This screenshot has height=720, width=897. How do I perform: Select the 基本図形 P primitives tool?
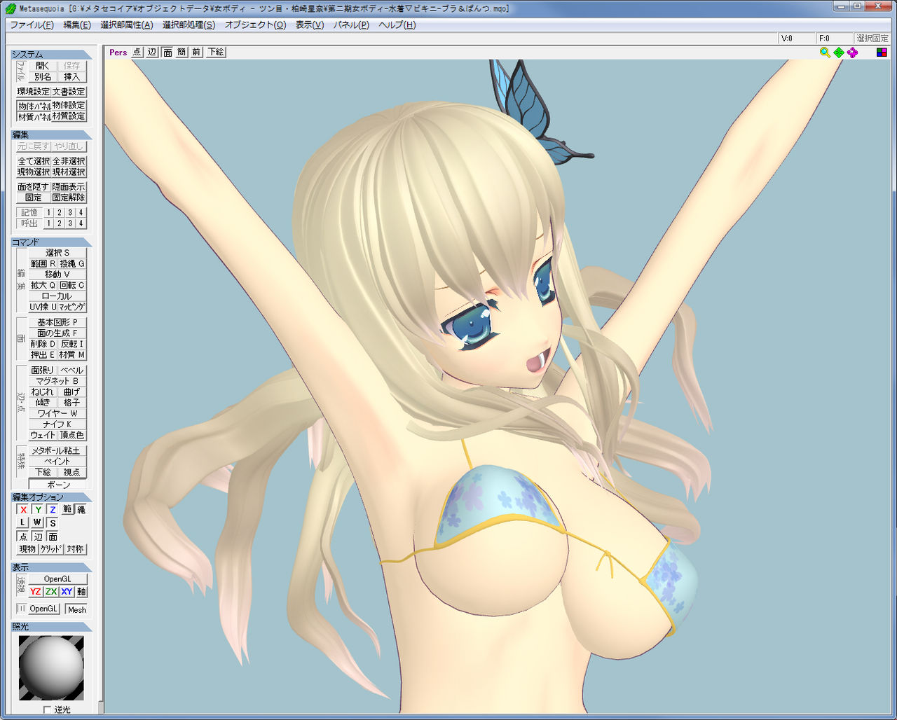(57, 322)
